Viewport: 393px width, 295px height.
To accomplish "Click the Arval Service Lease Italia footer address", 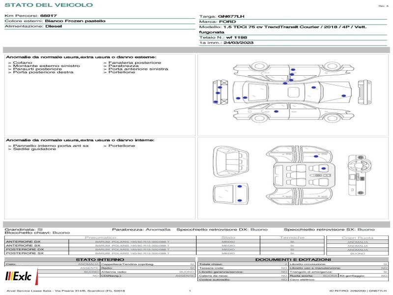I will click(x=66, y=291).
